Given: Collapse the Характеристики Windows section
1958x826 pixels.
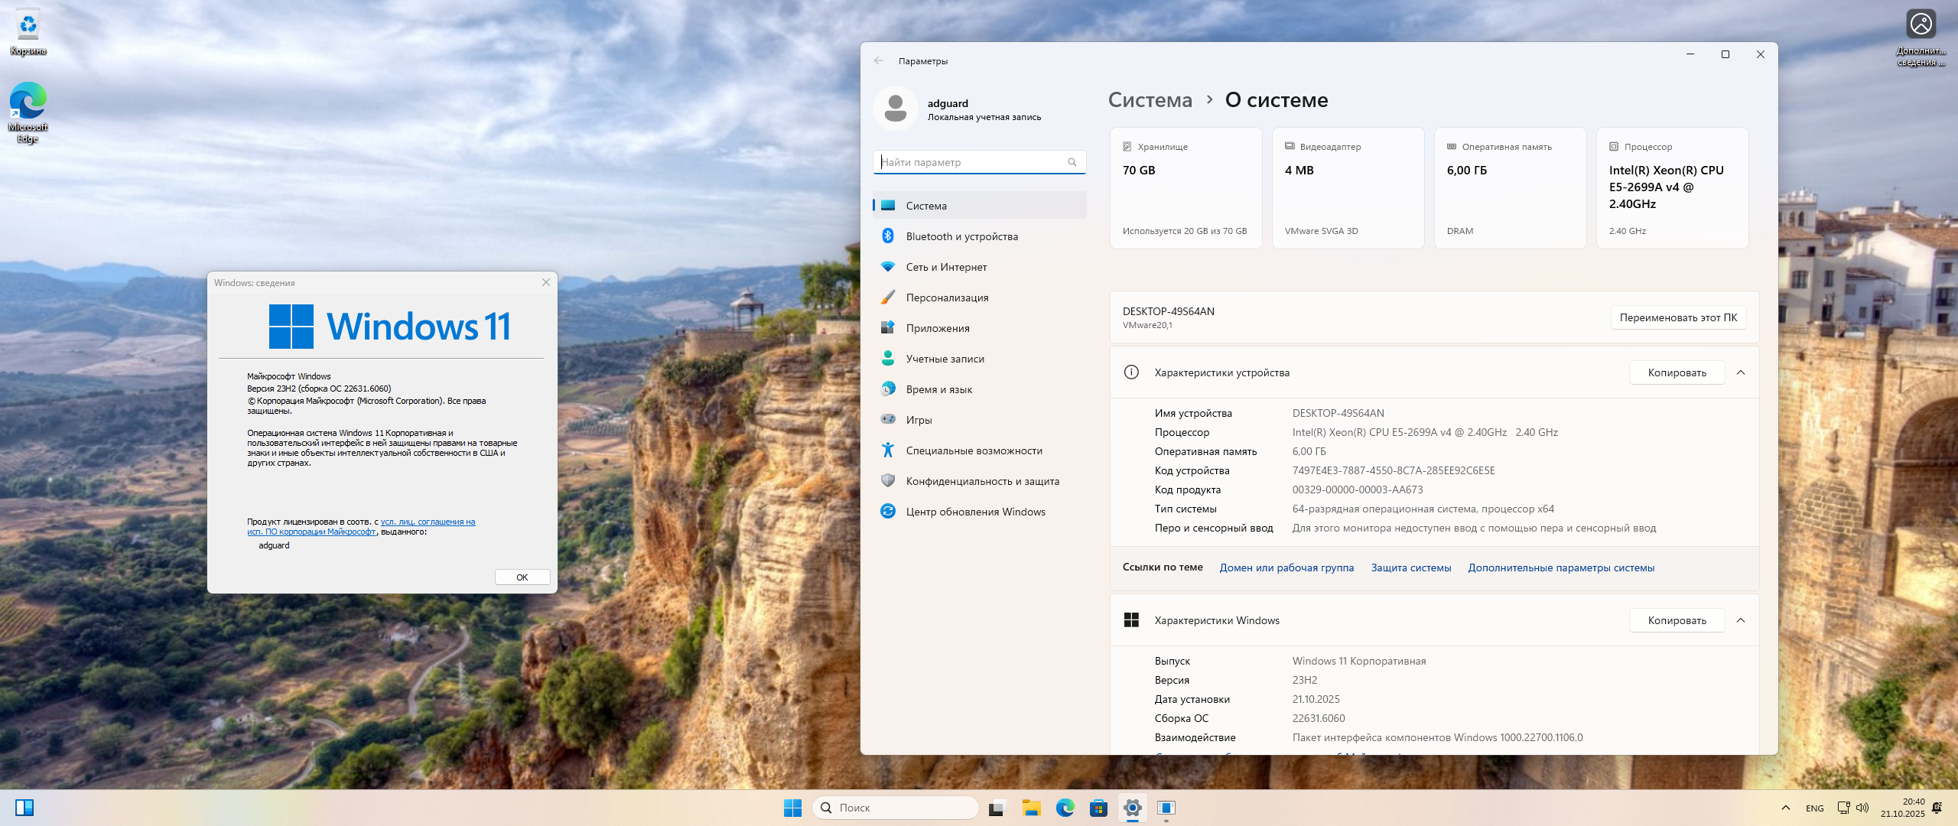Looking at the screenshot, I should (x=1741, y=620).
